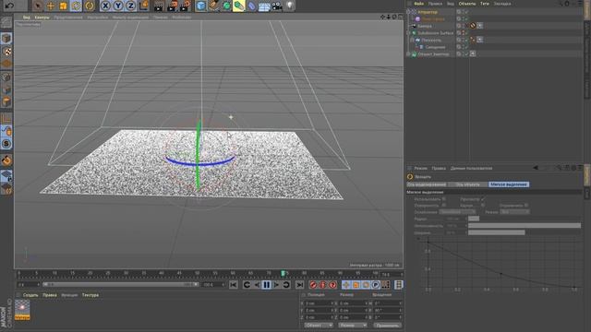591x332 pixels.
Task: Toggle the Camera row visibility dots
Action: pos(464,26)
